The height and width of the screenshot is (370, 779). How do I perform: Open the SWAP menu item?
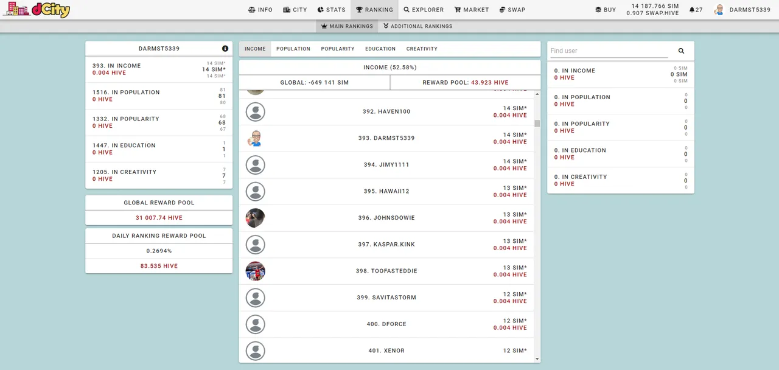click(x=512, y=10)
